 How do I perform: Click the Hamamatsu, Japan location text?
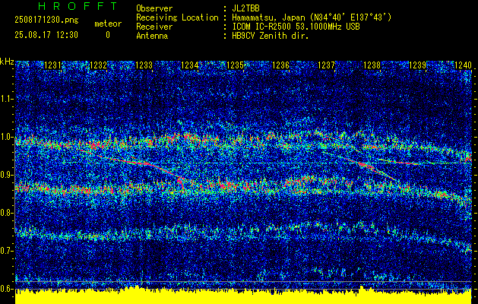click(x=312, y=17)
